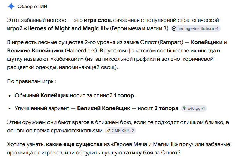Click the bold text "татику боя"

pos(138,153)
